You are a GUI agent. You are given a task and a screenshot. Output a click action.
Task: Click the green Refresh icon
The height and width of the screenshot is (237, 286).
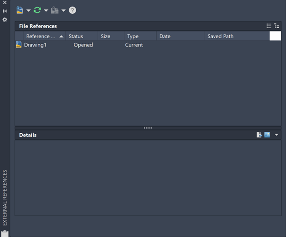click(x=37, y=10)
